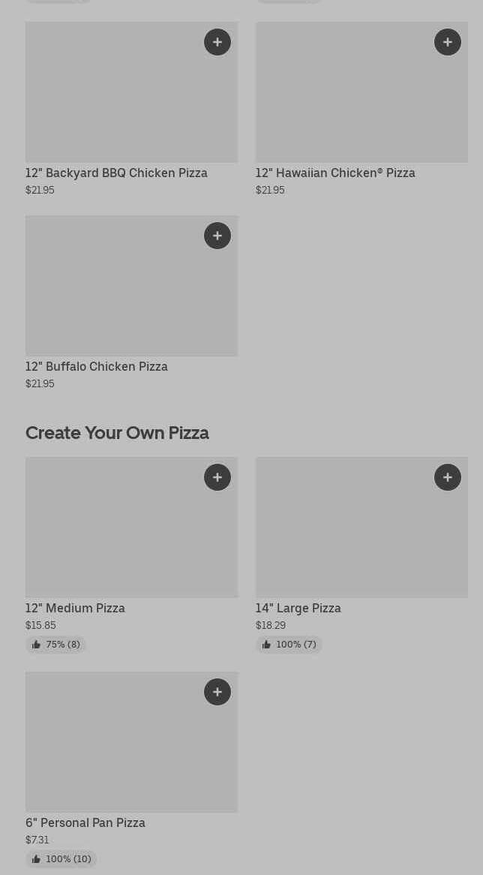Add 12" Medium Pizza with plus button
Screen dimensions: 483x875
coord(217,477)
